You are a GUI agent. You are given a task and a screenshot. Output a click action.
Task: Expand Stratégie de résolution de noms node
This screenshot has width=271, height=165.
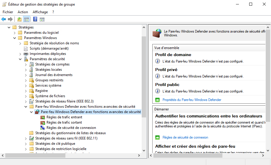click(20, 43)
